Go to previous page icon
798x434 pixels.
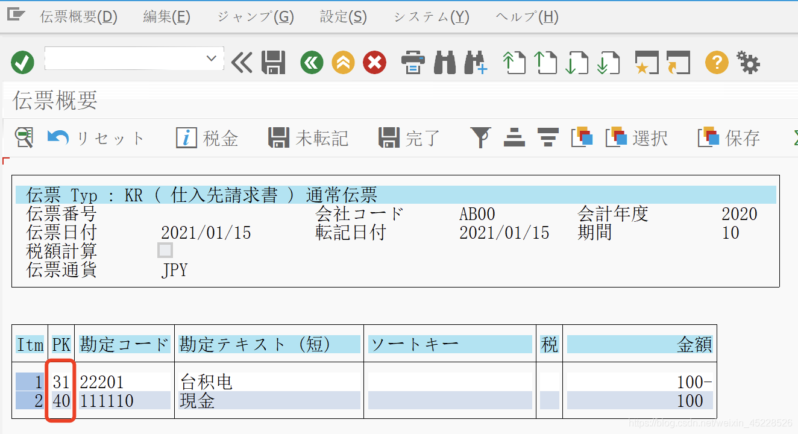545,63
